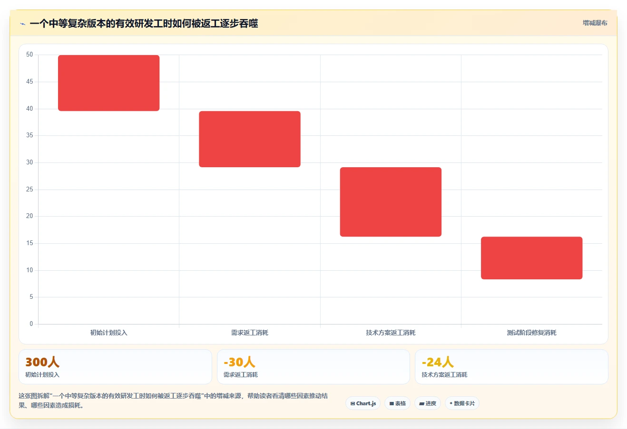The height and width of the screenshot is (429, 627).
Task: Click the 数据卡片 chip
Action: click(x=462, y=403)
